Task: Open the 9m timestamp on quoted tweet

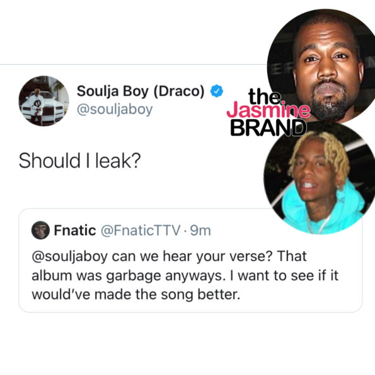Action: [x=200, y=231]
